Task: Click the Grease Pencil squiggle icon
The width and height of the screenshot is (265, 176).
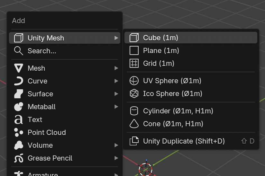Action: [19, 158]
